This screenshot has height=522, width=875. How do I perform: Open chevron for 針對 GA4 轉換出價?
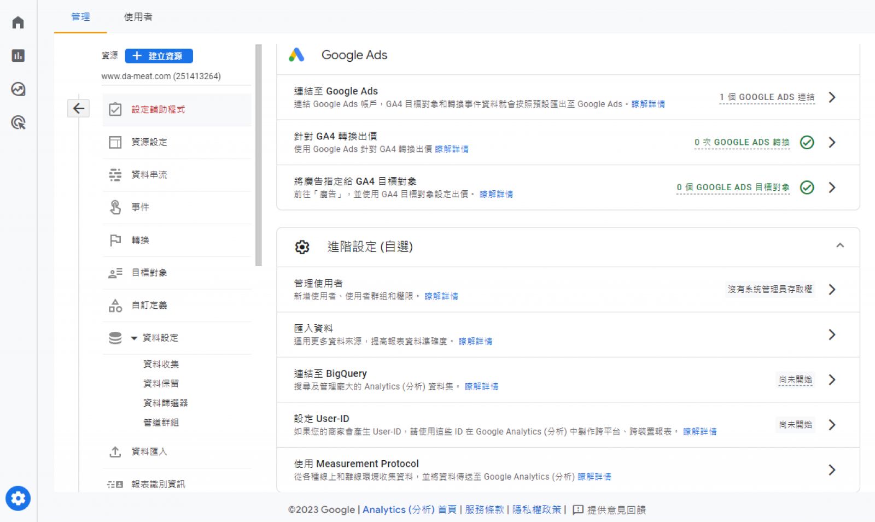[832, 142]
